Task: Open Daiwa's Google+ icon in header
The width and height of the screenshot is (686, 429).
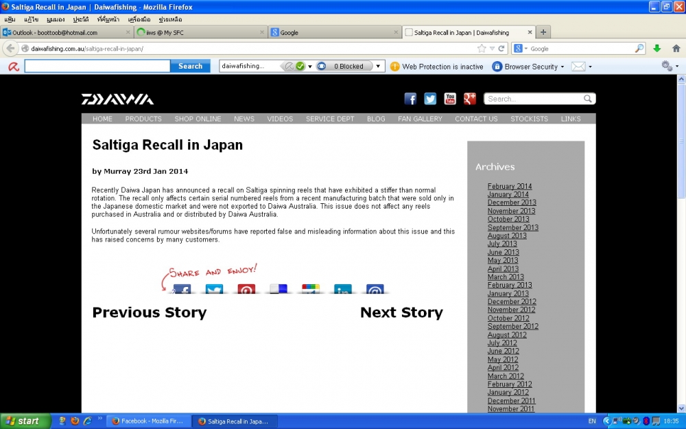Action: pos(470,99)
